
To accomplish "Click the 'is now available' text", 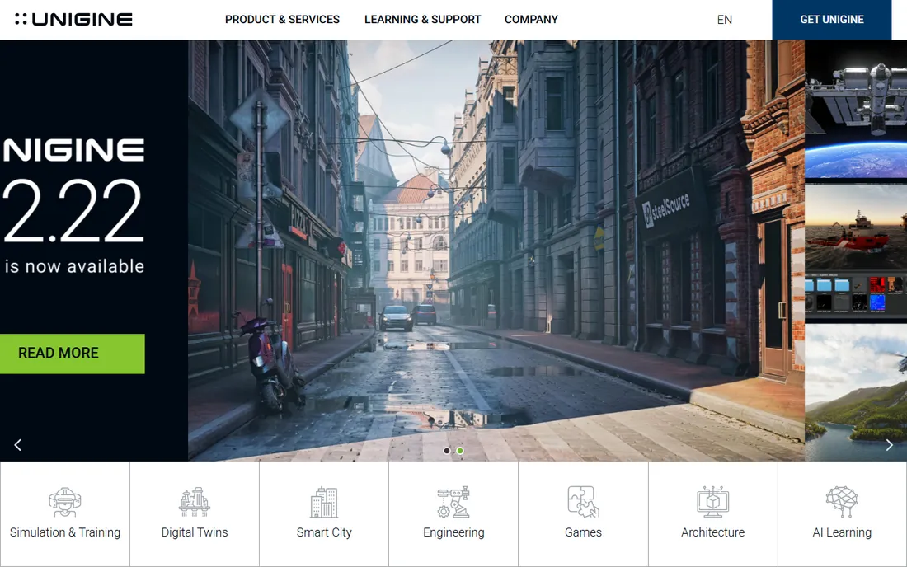I will pyautogui.click(x=74, y=266).
